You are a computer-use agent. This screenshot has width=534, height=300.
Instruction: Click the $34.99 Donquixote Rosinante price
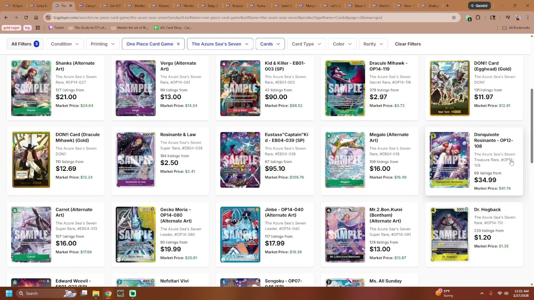tap(485, 180)
